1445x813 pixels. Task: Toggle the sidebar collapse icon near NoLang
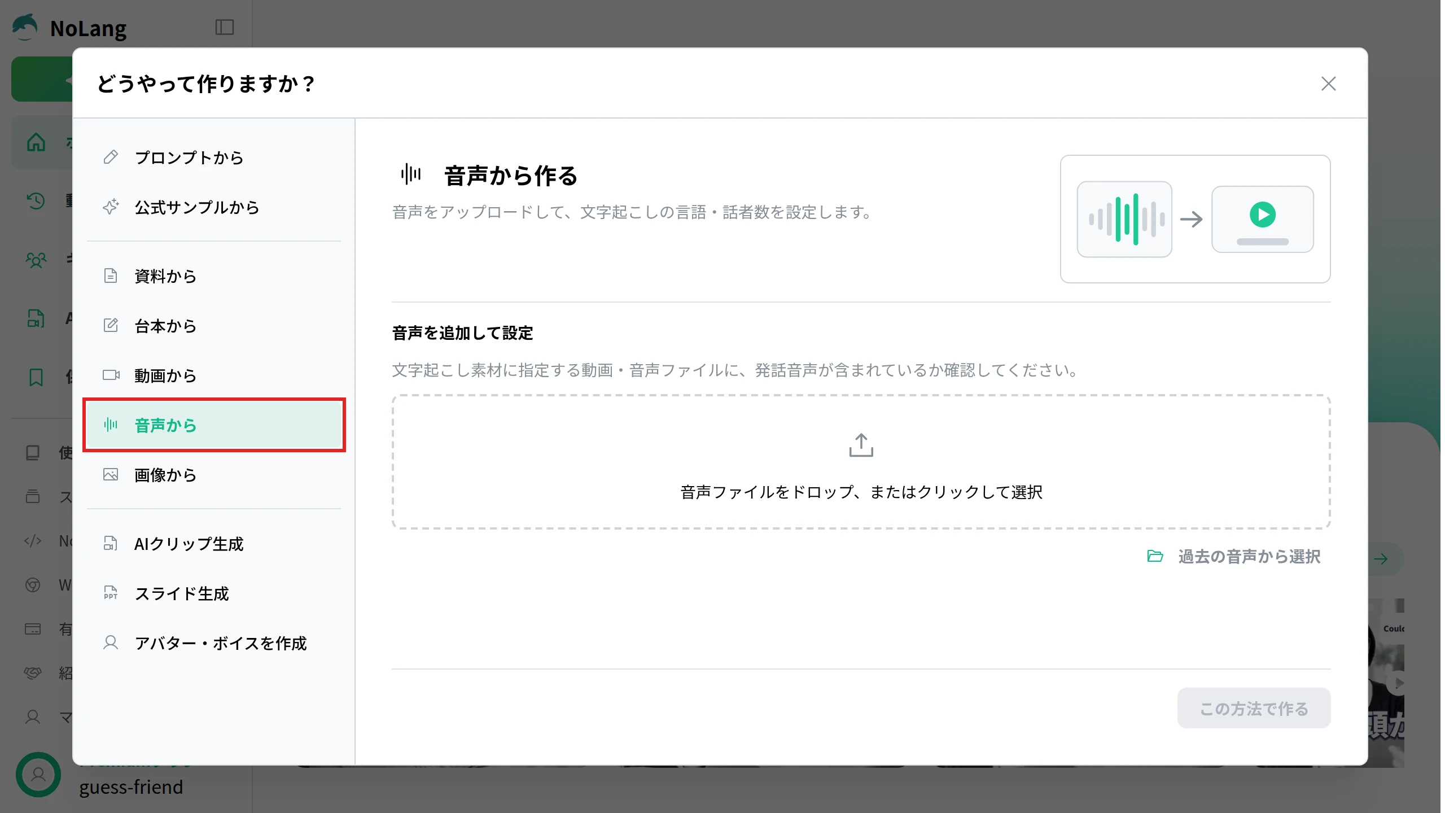click(x=225, y=27)
